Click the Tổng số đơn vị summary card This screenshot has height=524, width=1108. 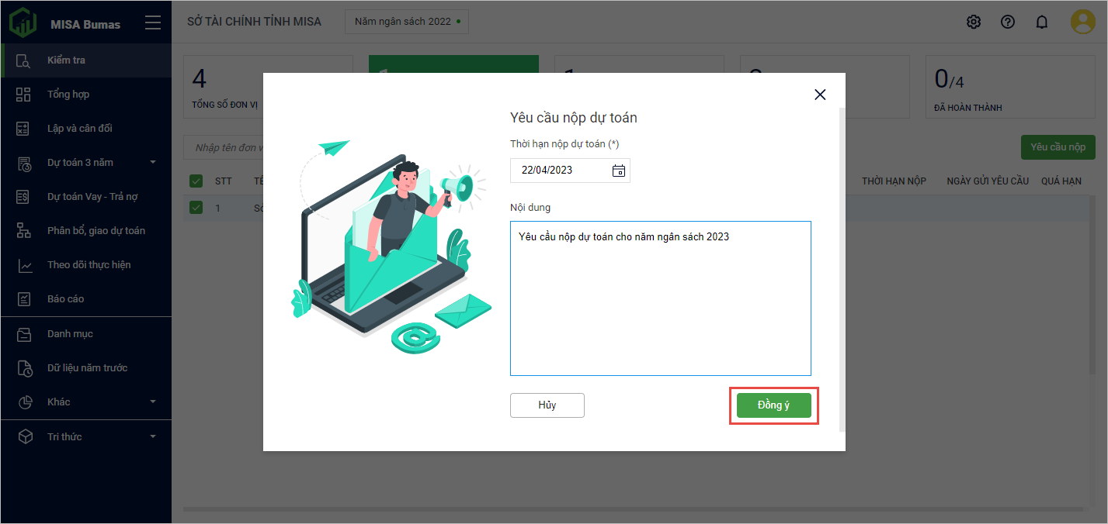tap(268, 86)
